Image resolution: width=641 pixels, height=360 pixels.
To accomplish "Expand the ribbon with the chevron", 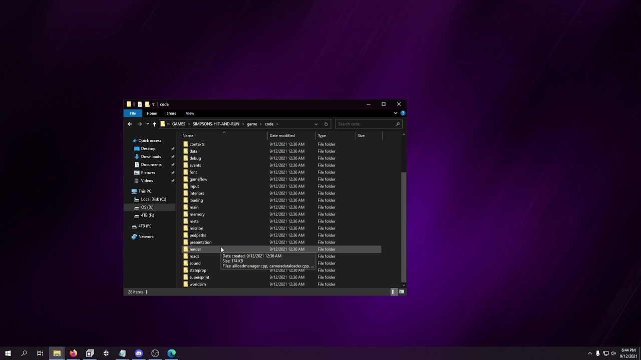I will click(396, 113).
